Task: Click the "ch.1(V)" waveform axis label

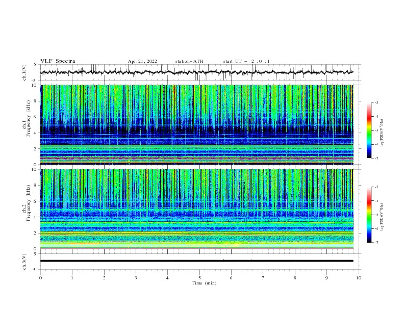Action: pyautogui.click(x=24, y=72)
